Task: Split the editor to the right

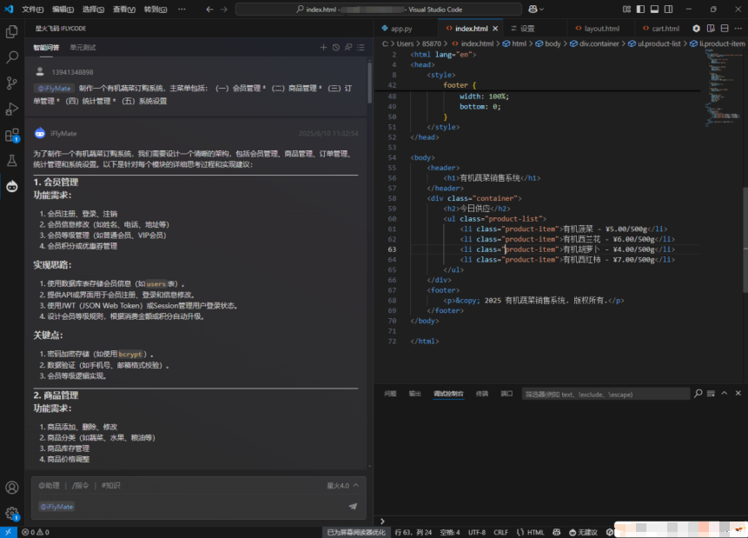Action: tap(711, 29)
